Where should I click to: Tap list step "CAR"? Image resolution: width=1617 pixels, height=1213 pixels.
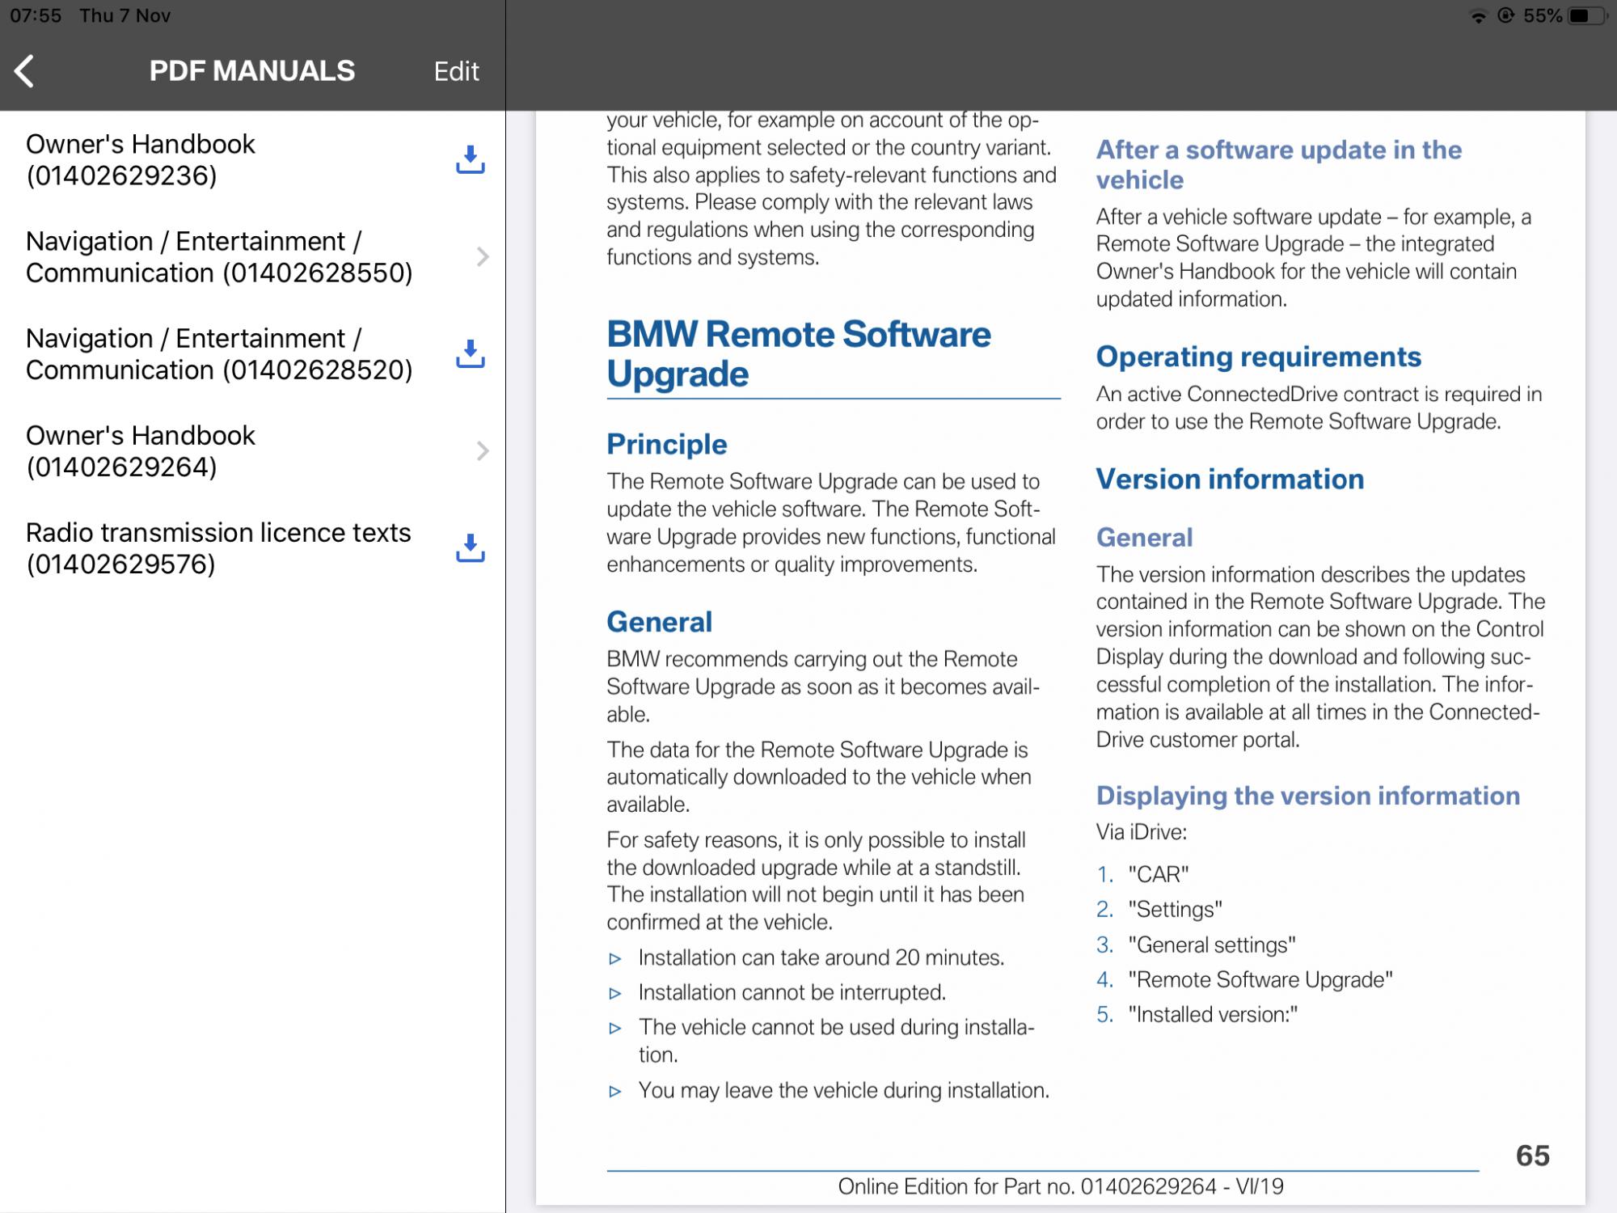click(x=1159, y=874)
